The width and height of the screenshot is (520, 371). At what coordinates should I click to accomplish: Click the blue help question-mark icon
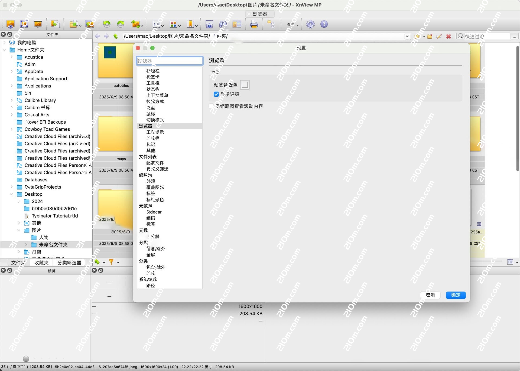[x=324, y=24]
